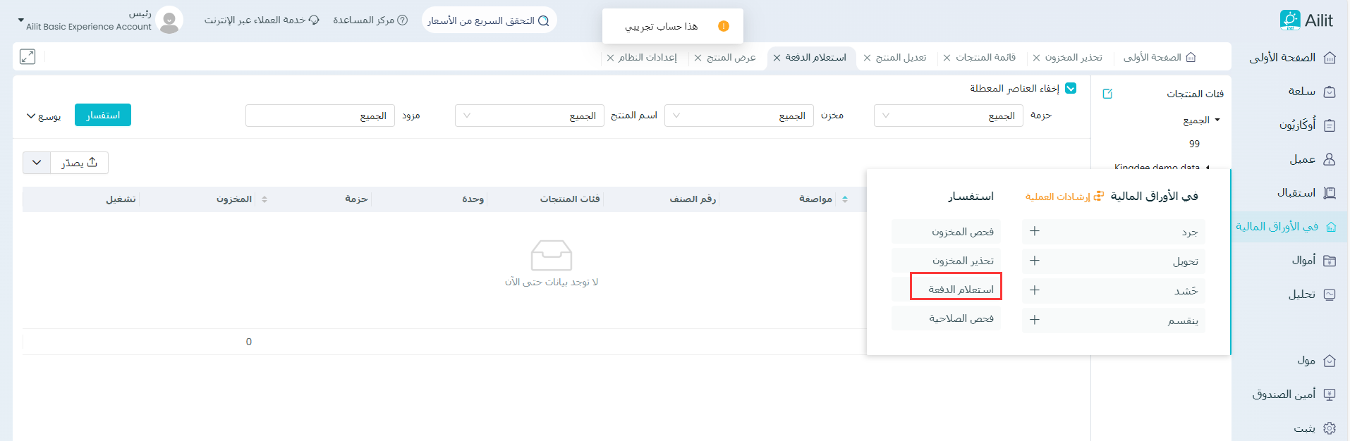Expand the Kingdee demo data tree node
The height and width of the screenshot is (441, 1350).
coord(1208,167)
